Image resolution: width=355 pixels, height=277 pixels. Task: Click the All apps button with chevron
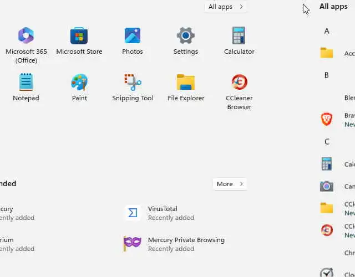point(226,7)
